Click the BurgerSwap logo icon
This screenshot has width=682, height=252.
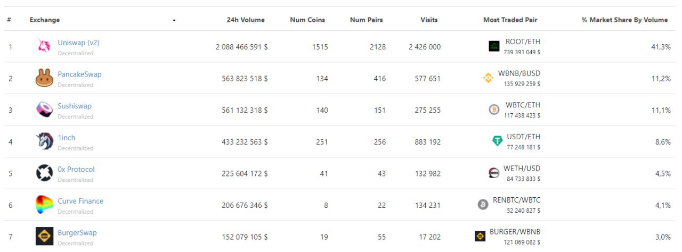[x=44, y=236]
